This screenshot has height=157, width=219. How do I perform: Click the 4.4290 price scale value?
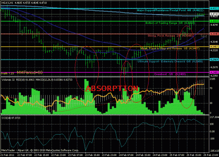tap(214, 25)
